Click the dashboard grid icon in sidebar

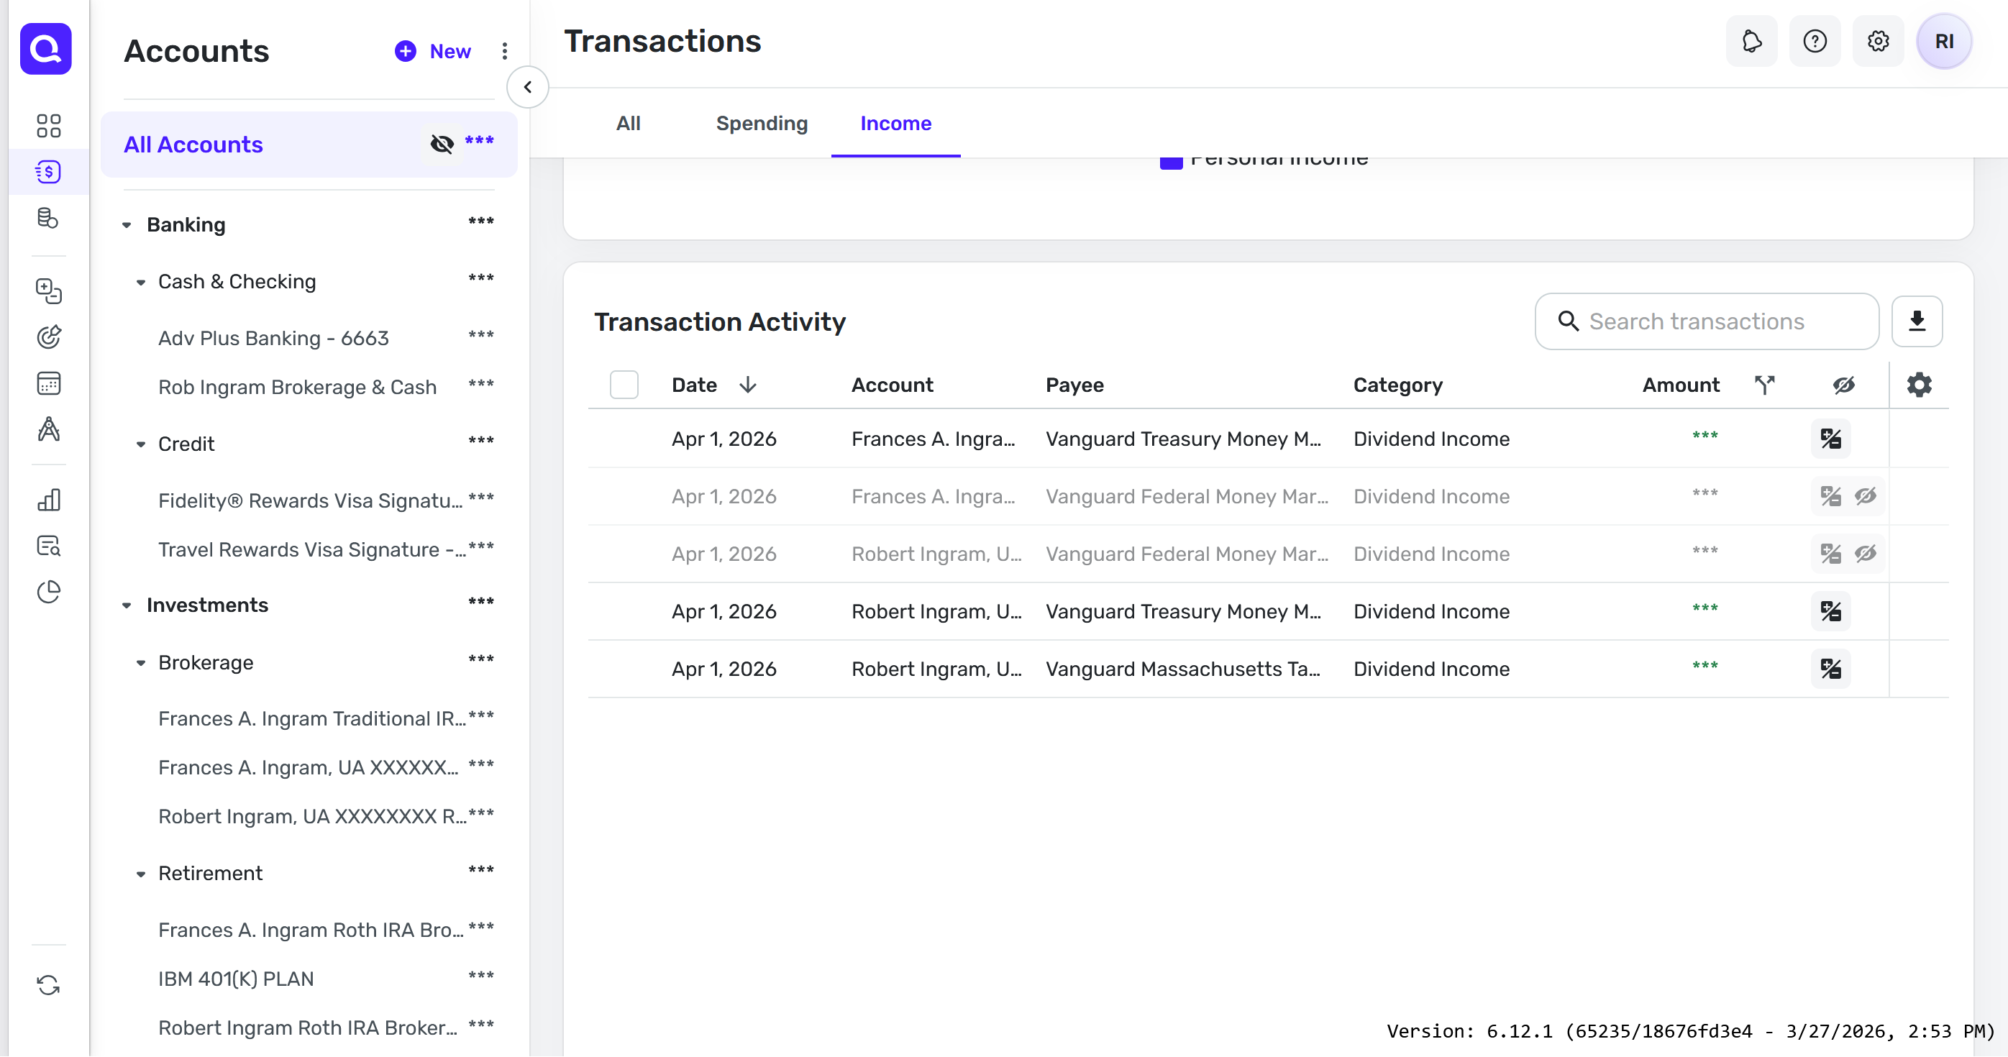[48, 126]
